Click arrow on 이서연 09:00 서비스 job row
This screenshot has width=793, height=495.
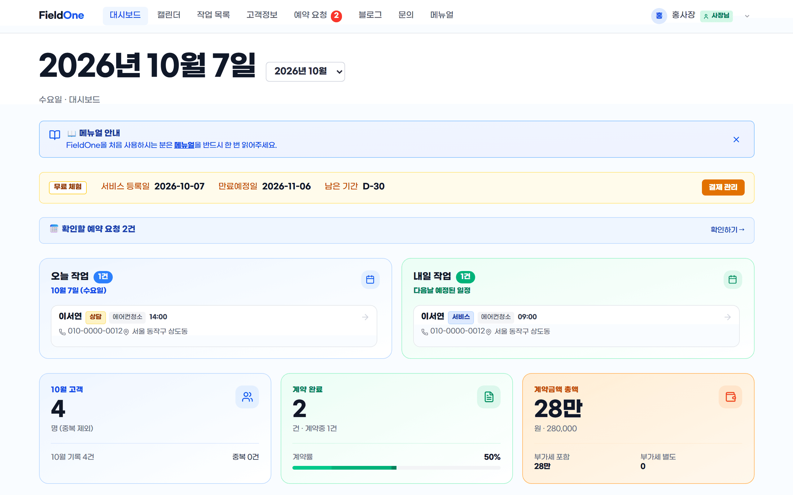(727, 317)
